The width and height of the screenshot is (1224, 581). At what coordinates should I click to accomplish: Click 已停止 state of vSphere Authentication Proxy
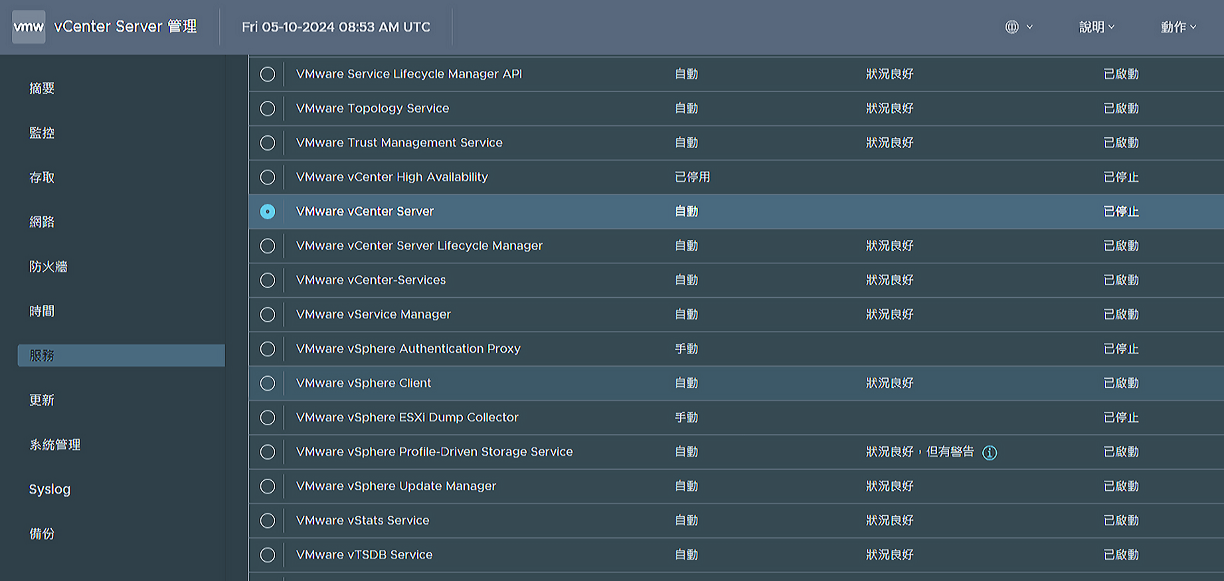pyautogui.click(x=1121, y=349)
